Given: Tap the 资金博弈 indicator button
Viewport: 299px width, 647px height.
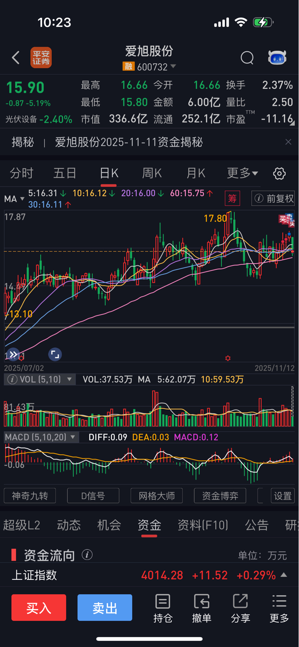Looking at the screenshot, I should point(220,496).
